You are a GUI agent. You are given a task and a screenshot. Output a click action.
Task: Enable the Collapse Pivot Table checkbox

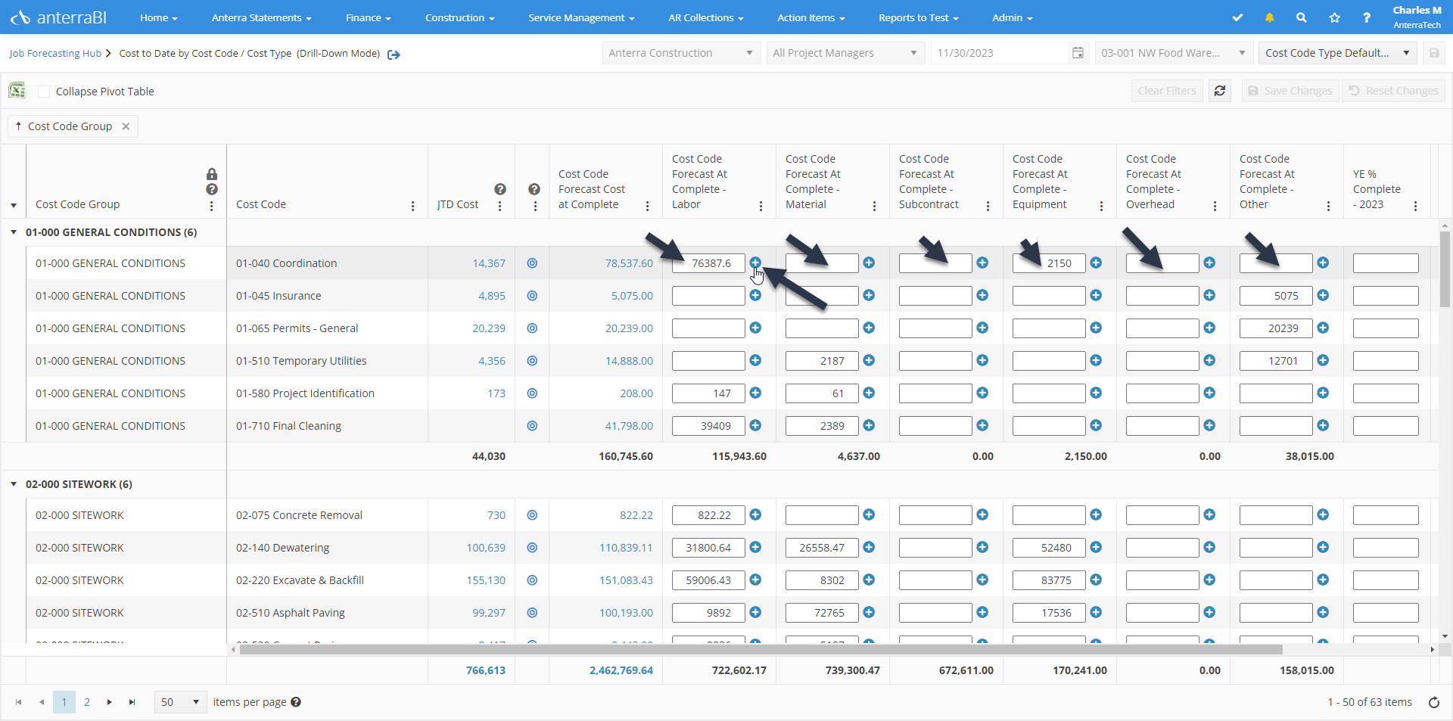pyautogui.click(x=44, y=92)
